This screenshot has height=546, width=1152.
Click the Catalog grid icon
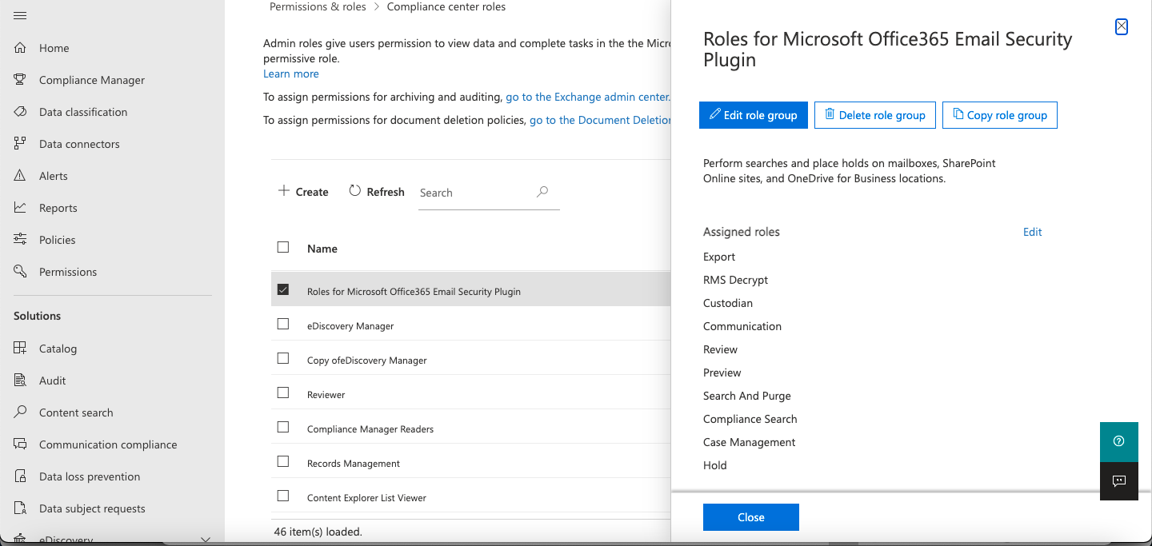click(x=21, y=349)
